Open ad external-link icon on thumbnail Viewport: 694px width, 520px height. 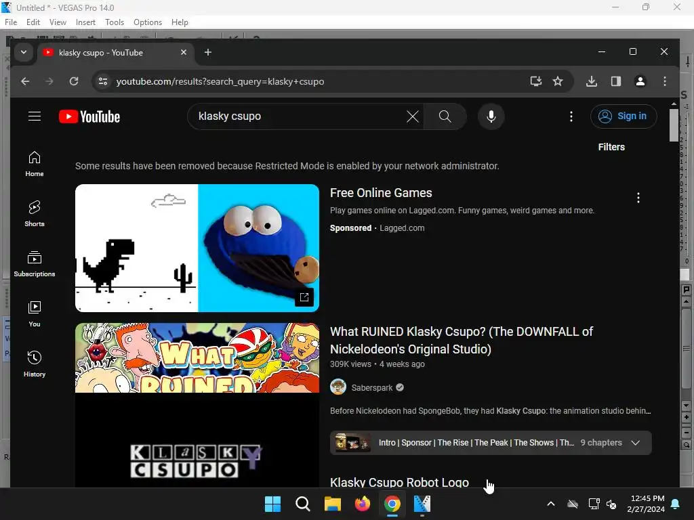click(x=304, y=297)
